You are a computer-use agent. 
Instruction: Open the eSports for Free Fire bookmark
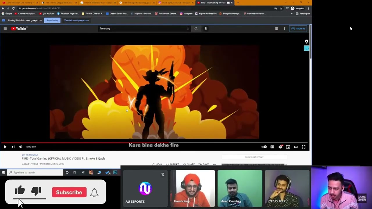pyautogui.click(x=206, y=14)
